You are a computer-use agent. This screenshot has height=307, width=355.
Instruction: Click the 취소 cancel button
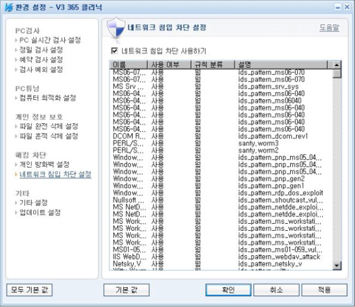[277, 290]
